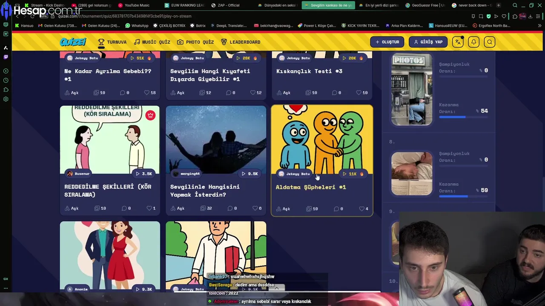Open ÇEKİLİŞ BOTRIX bookmark

(169, 25)
